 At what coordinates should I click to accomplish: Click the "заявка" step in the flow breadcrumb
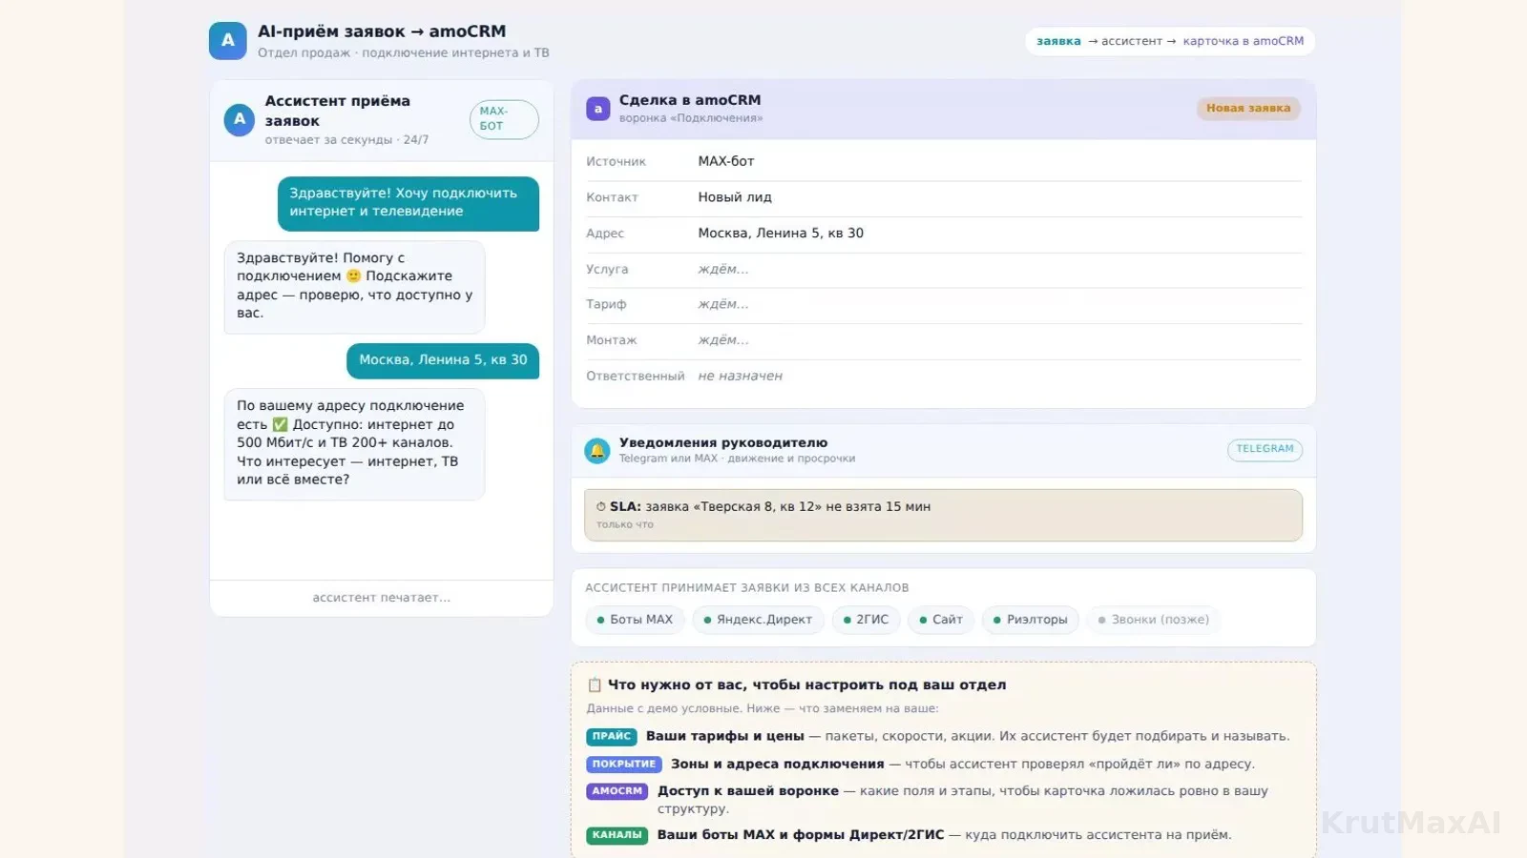[1058, 41]
